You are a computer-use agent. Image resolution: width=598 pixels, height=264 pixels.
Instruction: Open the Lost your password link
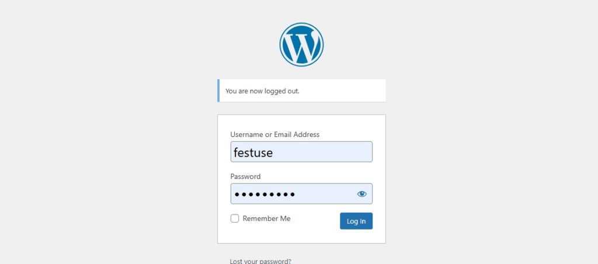click(260, 261)
